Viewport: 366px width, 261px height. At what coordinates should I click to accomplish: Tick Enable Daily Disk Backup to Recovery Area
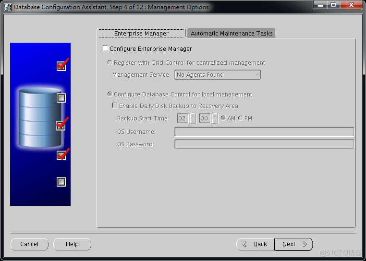tap(115, 106)
